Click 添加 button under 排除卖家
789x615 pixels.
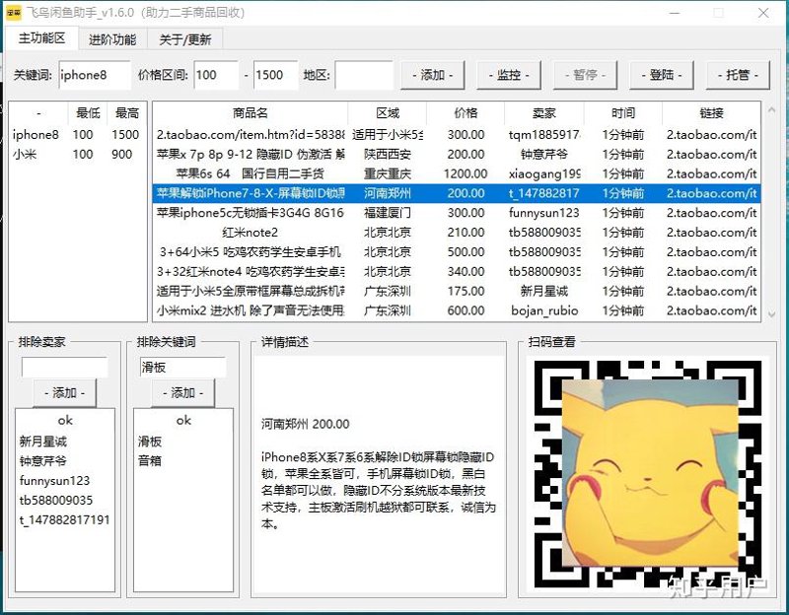64,392
